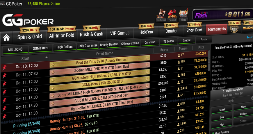Toggle the GGMasters filter
253x134 pixels.
pos(40,48)
